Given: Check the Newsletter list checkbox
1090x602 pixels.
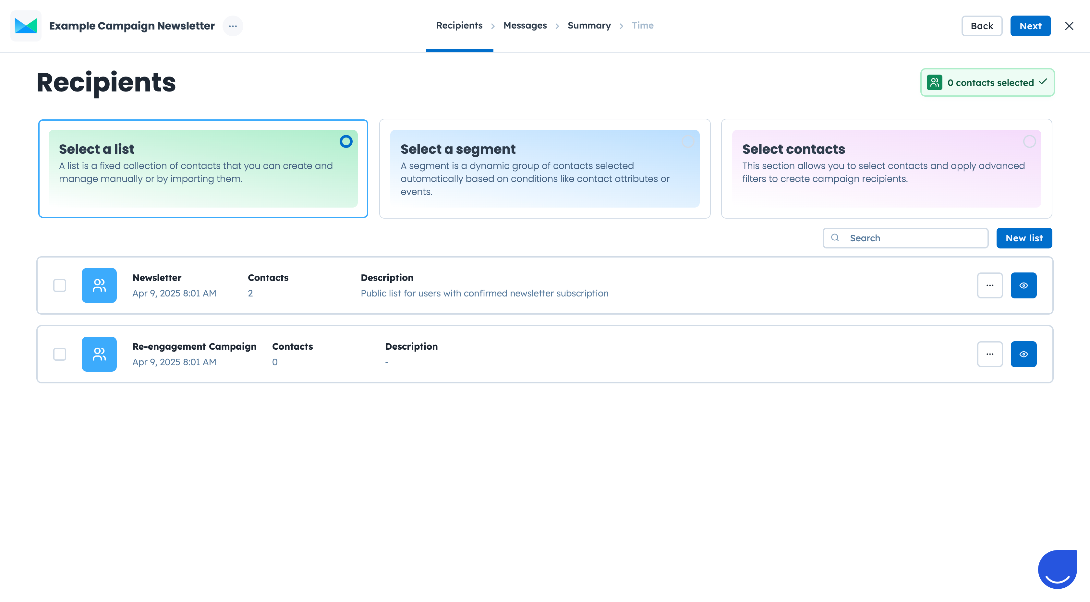Looking at the screenshot, I should [x=60, y=285].
